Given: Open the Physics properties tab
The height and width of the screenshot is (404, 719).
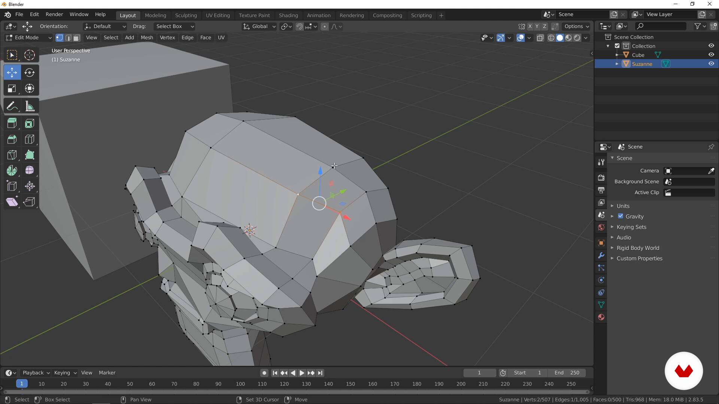Looking at the screenshot, I should (601, 280).
